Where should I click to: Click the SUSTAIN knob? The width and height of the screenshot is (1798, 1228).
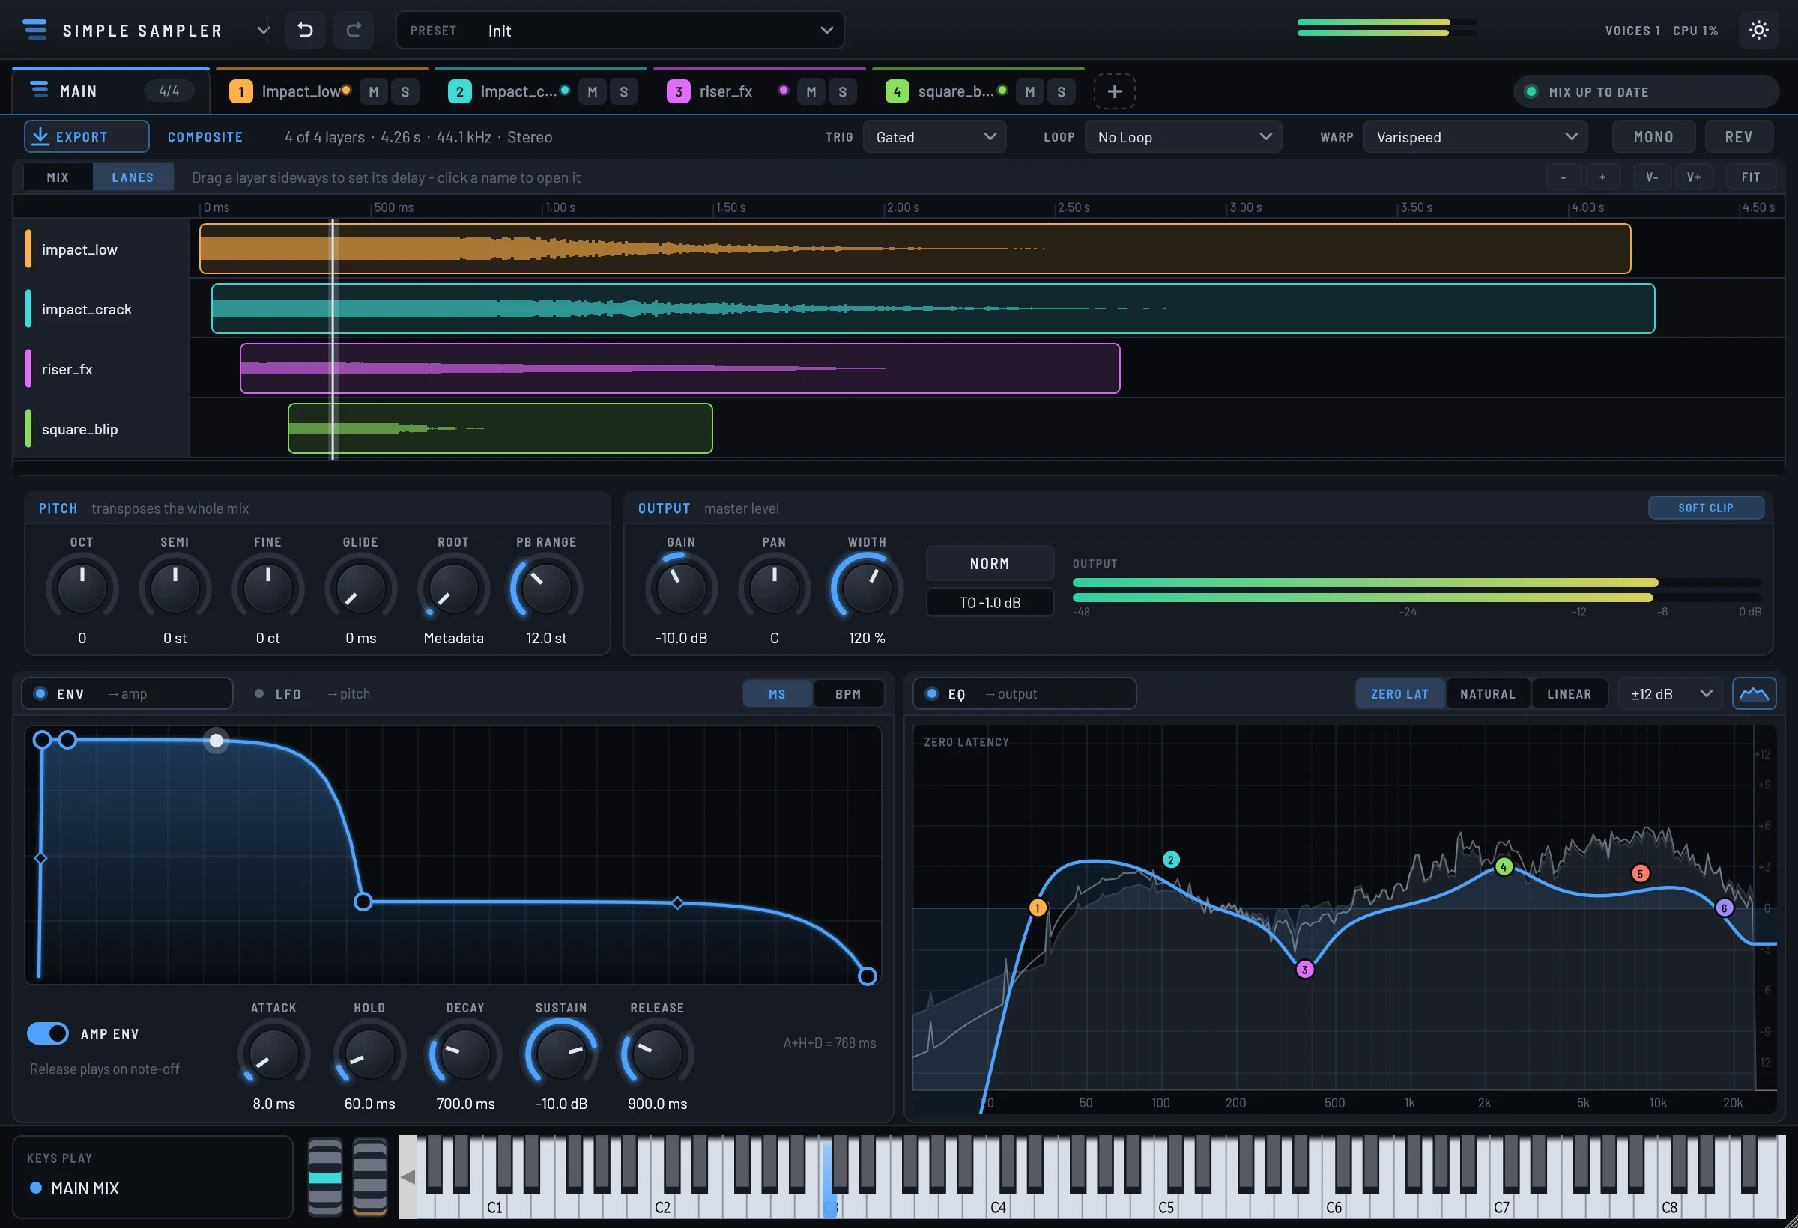tap(561, 1054)
